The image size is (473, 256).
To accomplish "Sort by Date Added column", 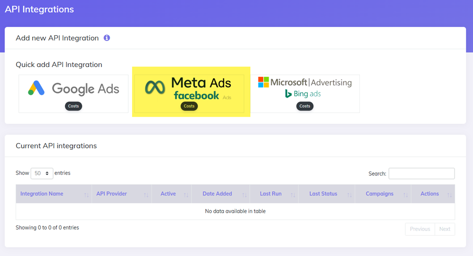I will click(220, 194).
